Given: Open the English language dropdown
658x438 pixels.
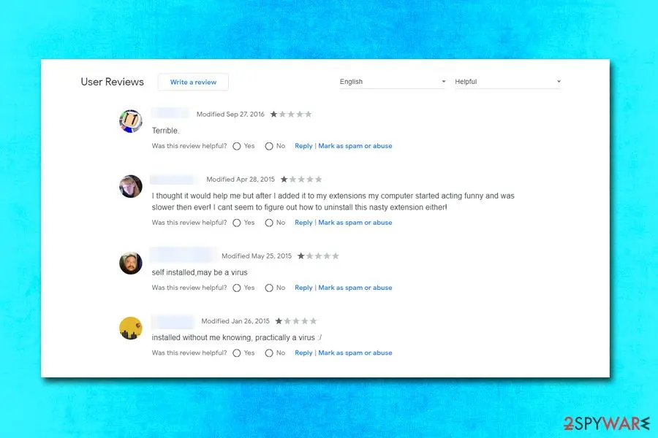Looking at the screenshot, I should tap(393, 82).
